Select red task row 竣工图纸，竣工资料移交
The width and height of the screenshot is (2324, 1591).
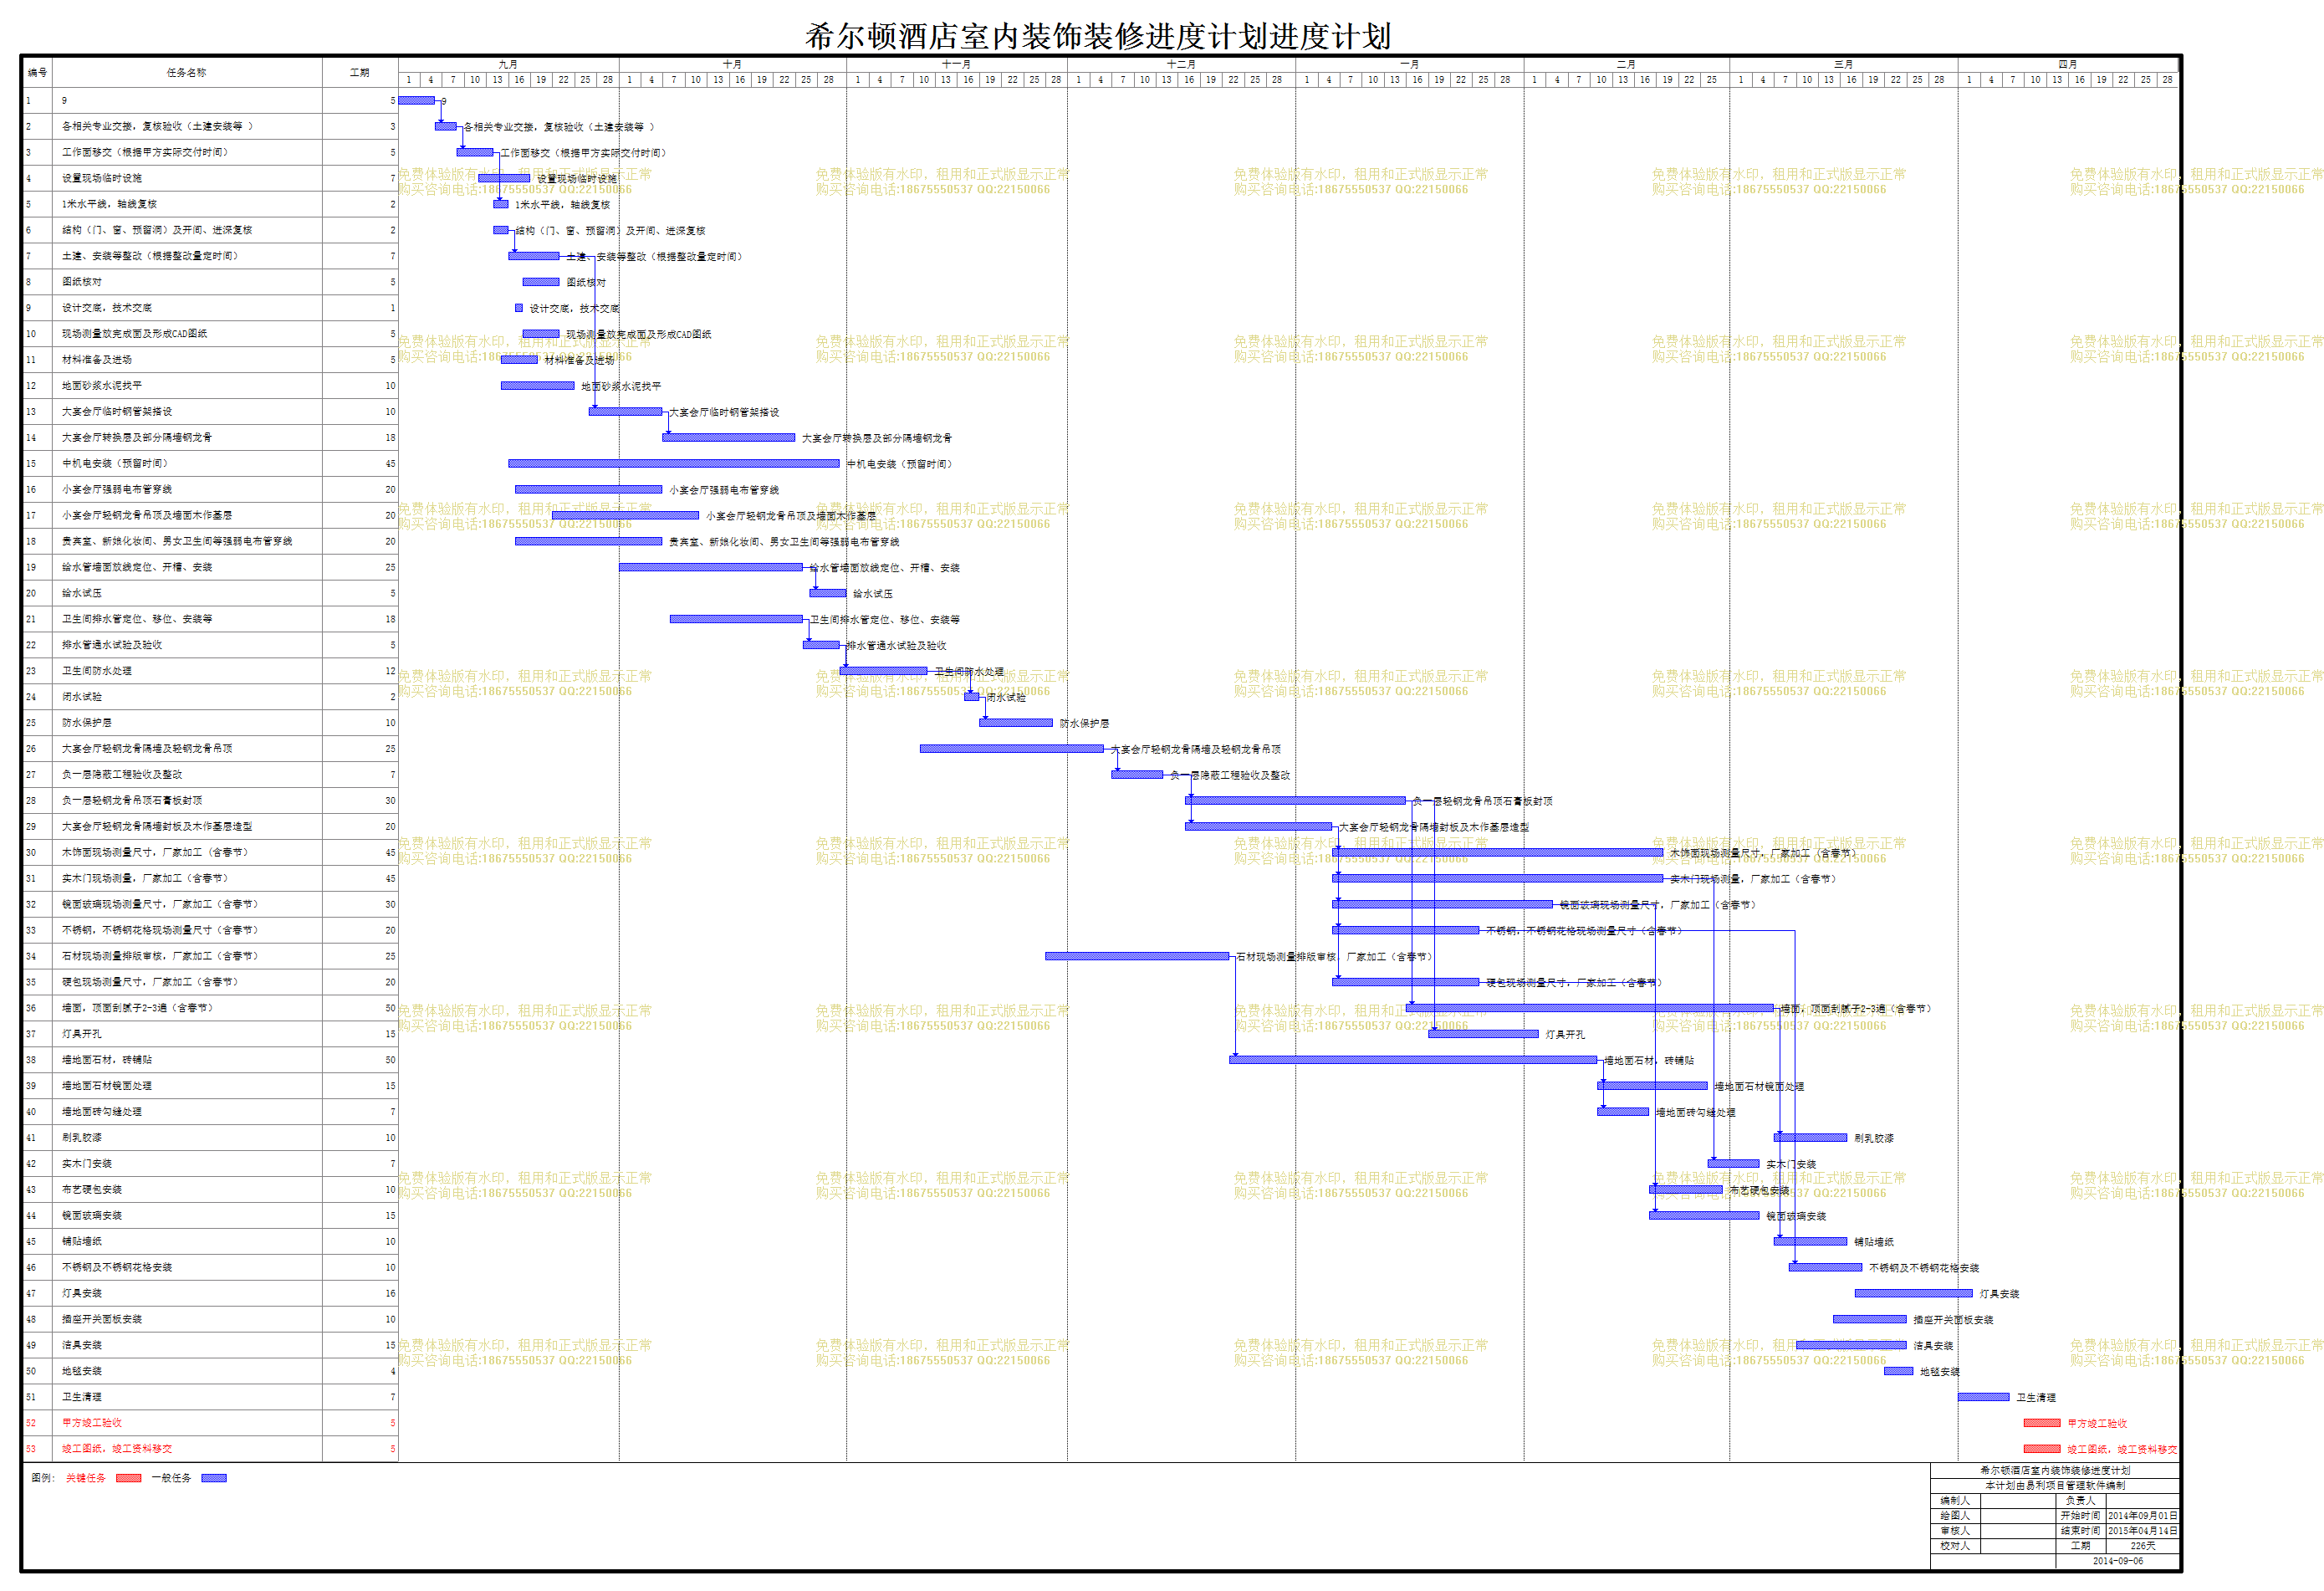point(210,1449)
